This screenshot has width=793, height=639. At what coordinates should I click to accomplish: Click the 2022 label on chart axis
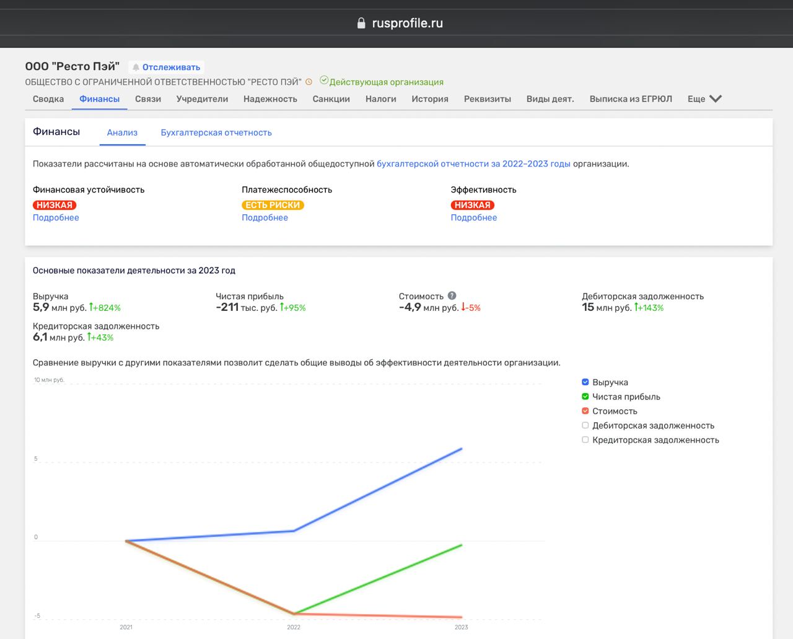(294, 627)
